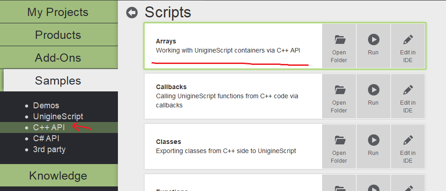The height and width of the screenshot is (191, 446).
Task: Edit Arrays sample in IDE
Action: (x=408, y=46)
